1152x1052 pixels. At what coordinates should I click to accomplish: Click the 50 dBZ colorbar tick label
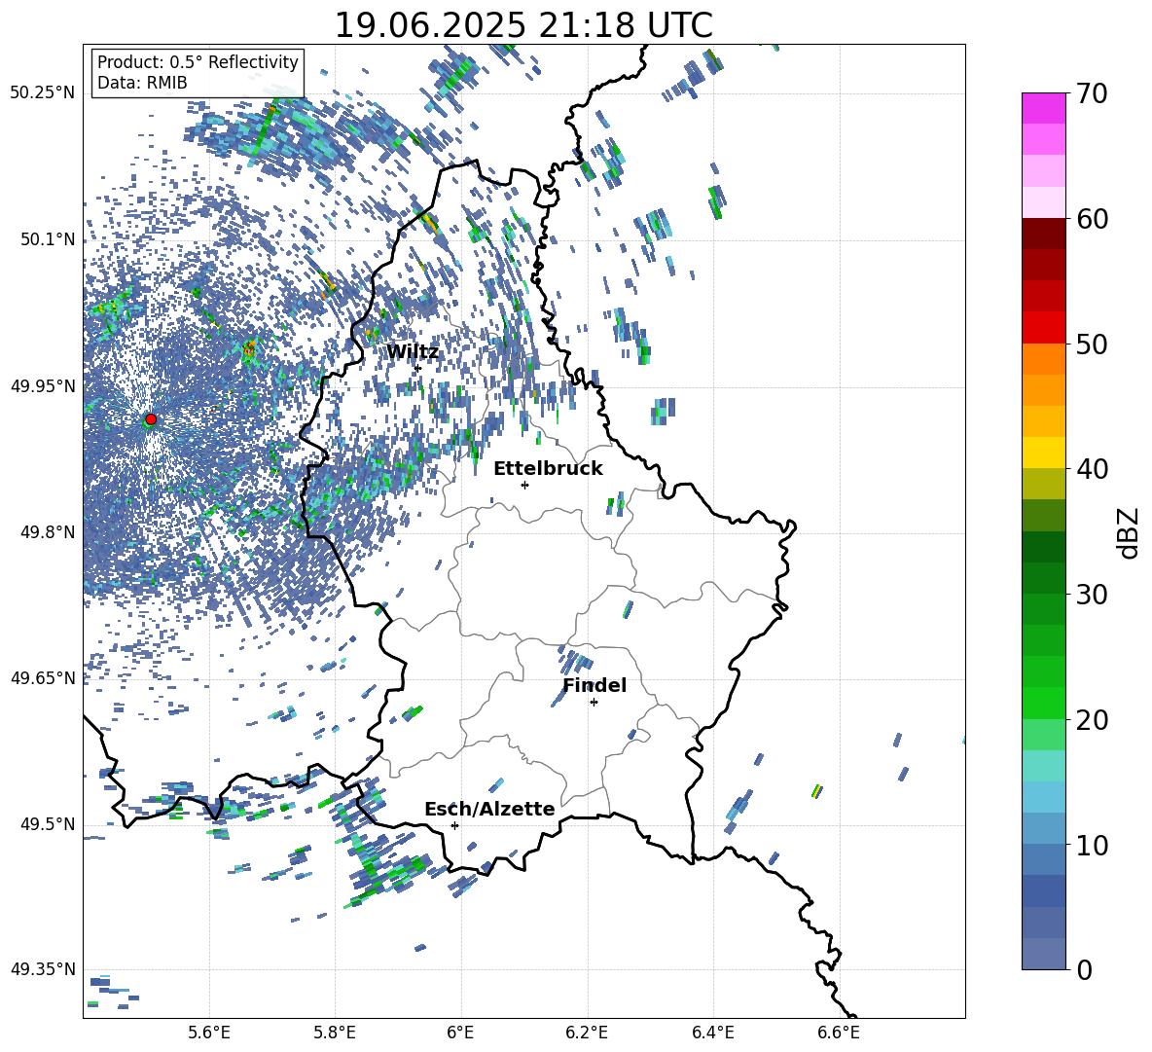(1091, 345)
